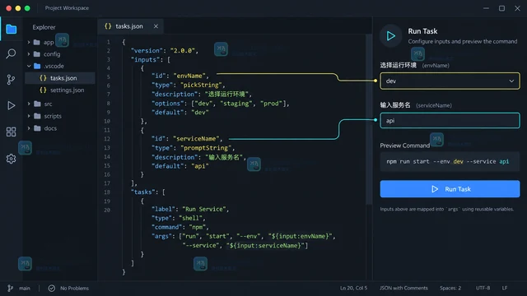This screenshot has height=296, width=527.
Task: Click the config folder icon in Explorer
Action: click(37, 54)
